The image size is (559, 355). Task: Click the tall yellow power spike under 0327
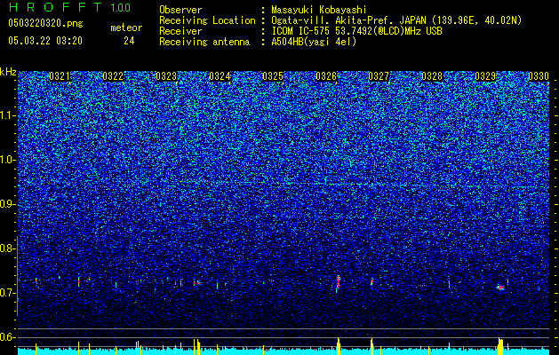[371, 346]
